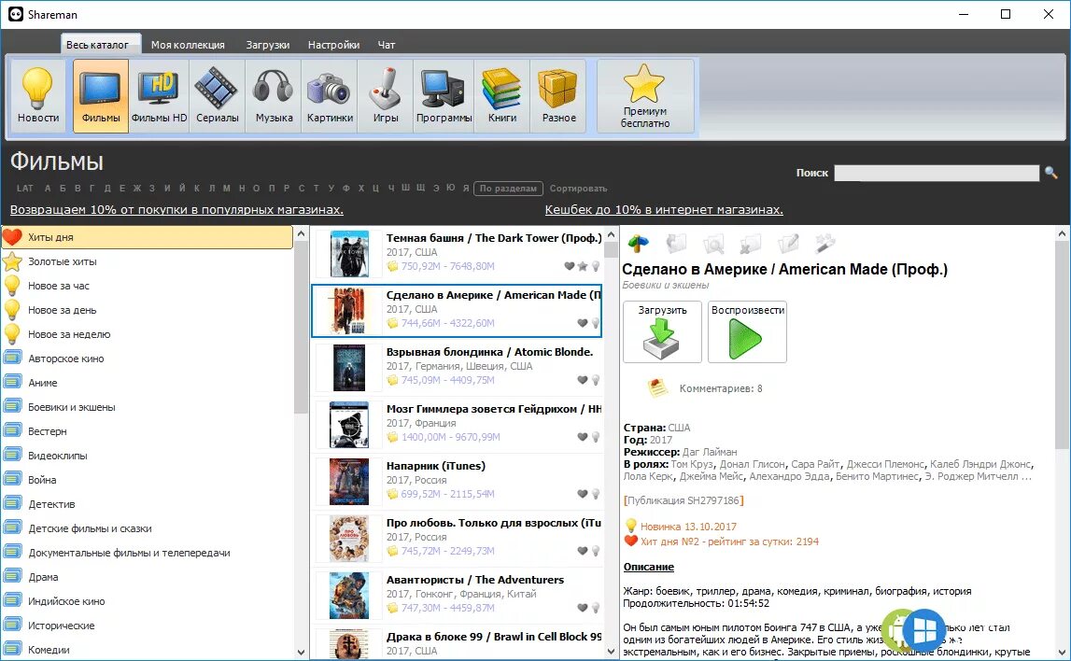
Task: Open Вестерн section
Action: 147,431
